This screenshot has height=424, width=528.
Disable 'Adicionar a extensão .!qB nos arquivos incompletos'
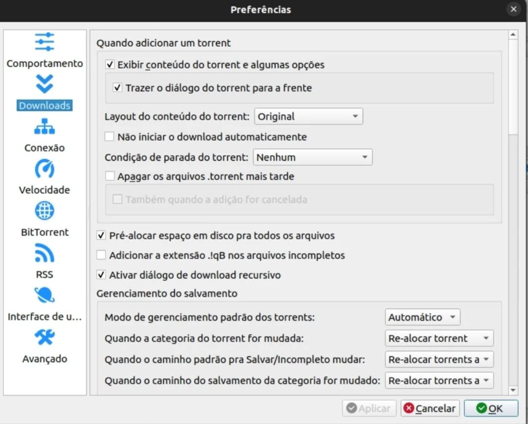point(101,255)
